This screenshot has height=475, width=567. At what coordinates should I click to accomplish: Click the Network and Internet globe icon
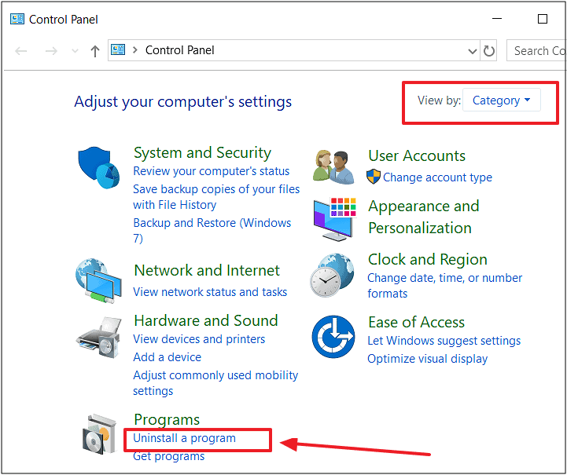click(98, 280)
